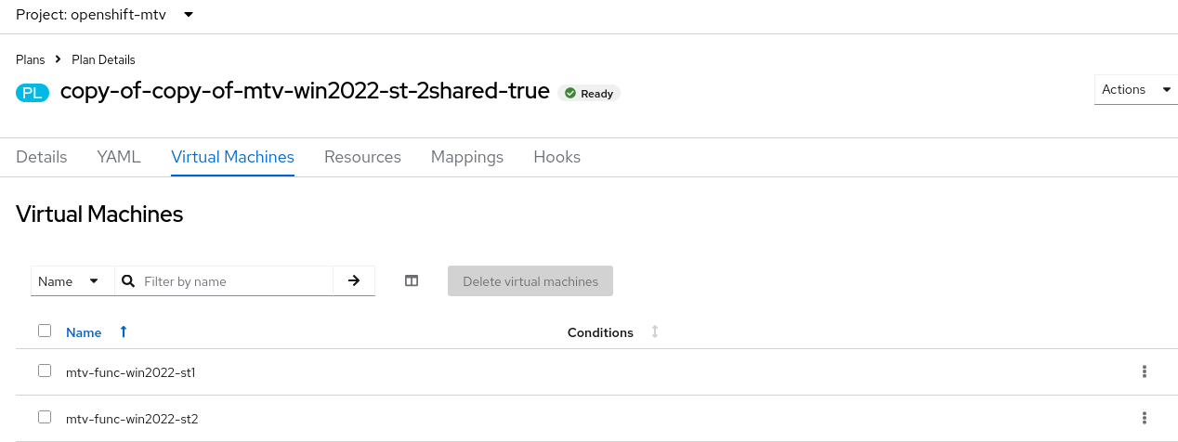Viewport: 1178px width, 442px height.
Task: Switch to the YAML tab
Action: [119, 158]
